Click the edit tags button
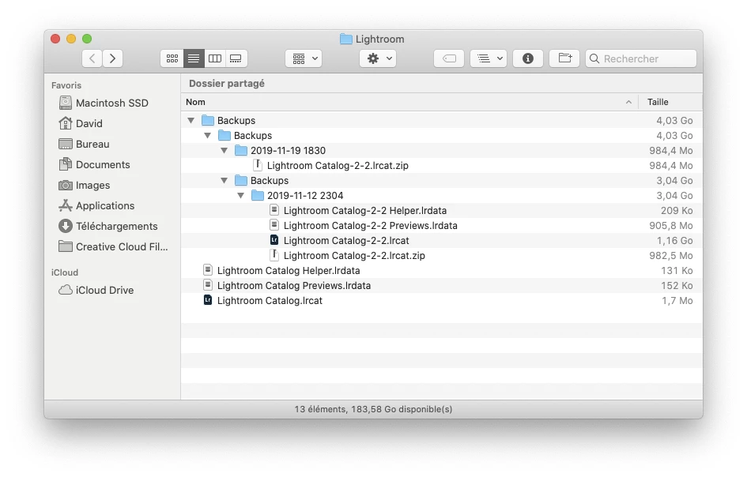This screenshot has height=477, width=747. pos(449,58)
